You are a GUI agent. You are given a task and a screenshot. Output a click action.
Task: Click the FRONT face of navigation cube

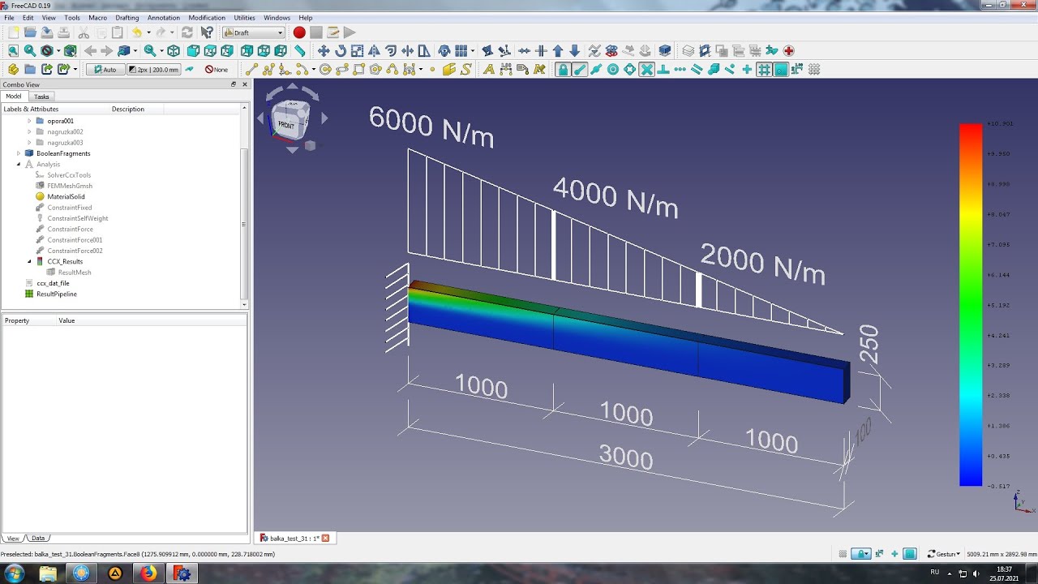[285, 124]
